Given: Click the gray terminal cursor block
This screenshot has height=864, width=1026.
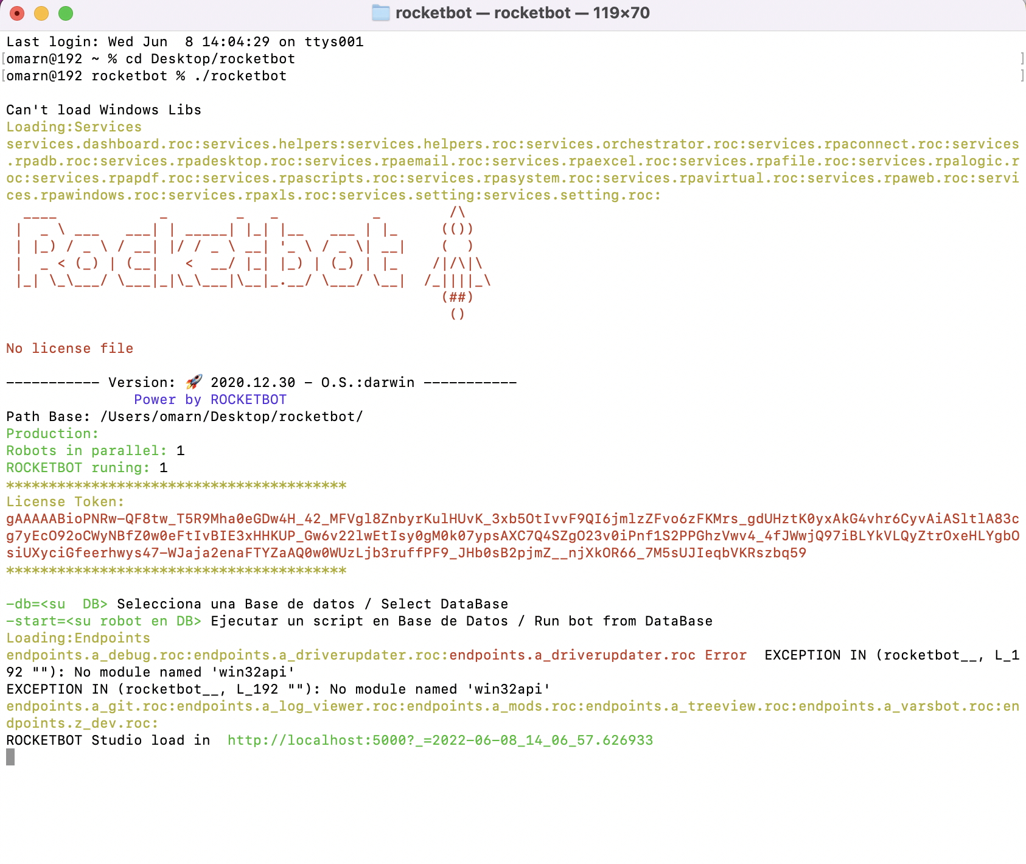Looking at the screenshot, I should 10,757.
